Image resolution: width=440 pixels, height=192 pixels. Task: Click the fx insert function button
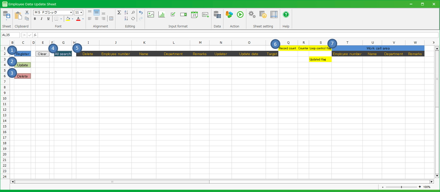[x=35, y=35]
